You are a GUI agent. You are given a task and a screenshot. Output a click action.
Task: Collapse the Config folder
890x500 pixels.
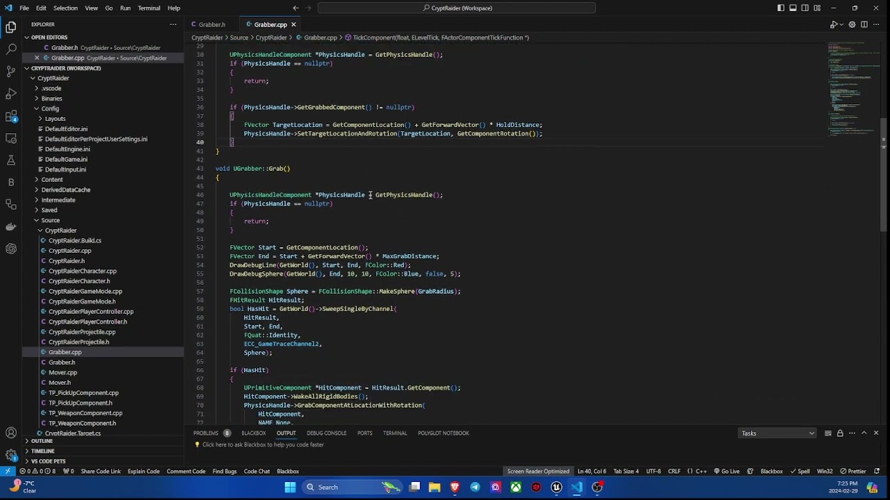click(49, 109)
